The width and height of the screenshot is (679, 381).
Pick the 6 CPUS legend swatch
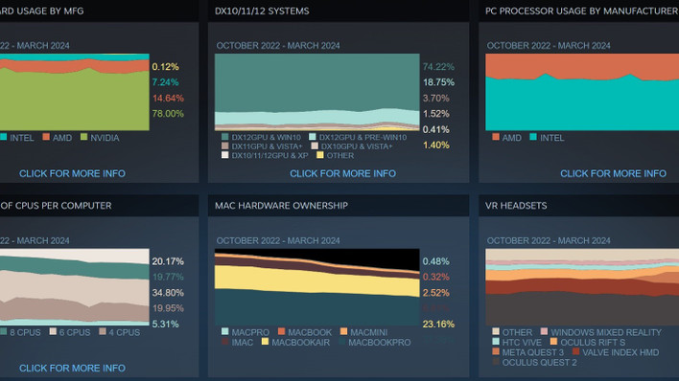click(53, 331)
